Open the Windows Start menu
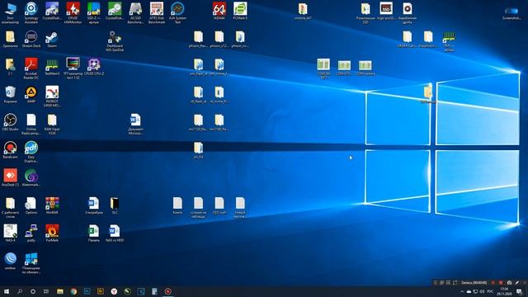The width and height of the screenshot is (528, 297). point(6,291)
